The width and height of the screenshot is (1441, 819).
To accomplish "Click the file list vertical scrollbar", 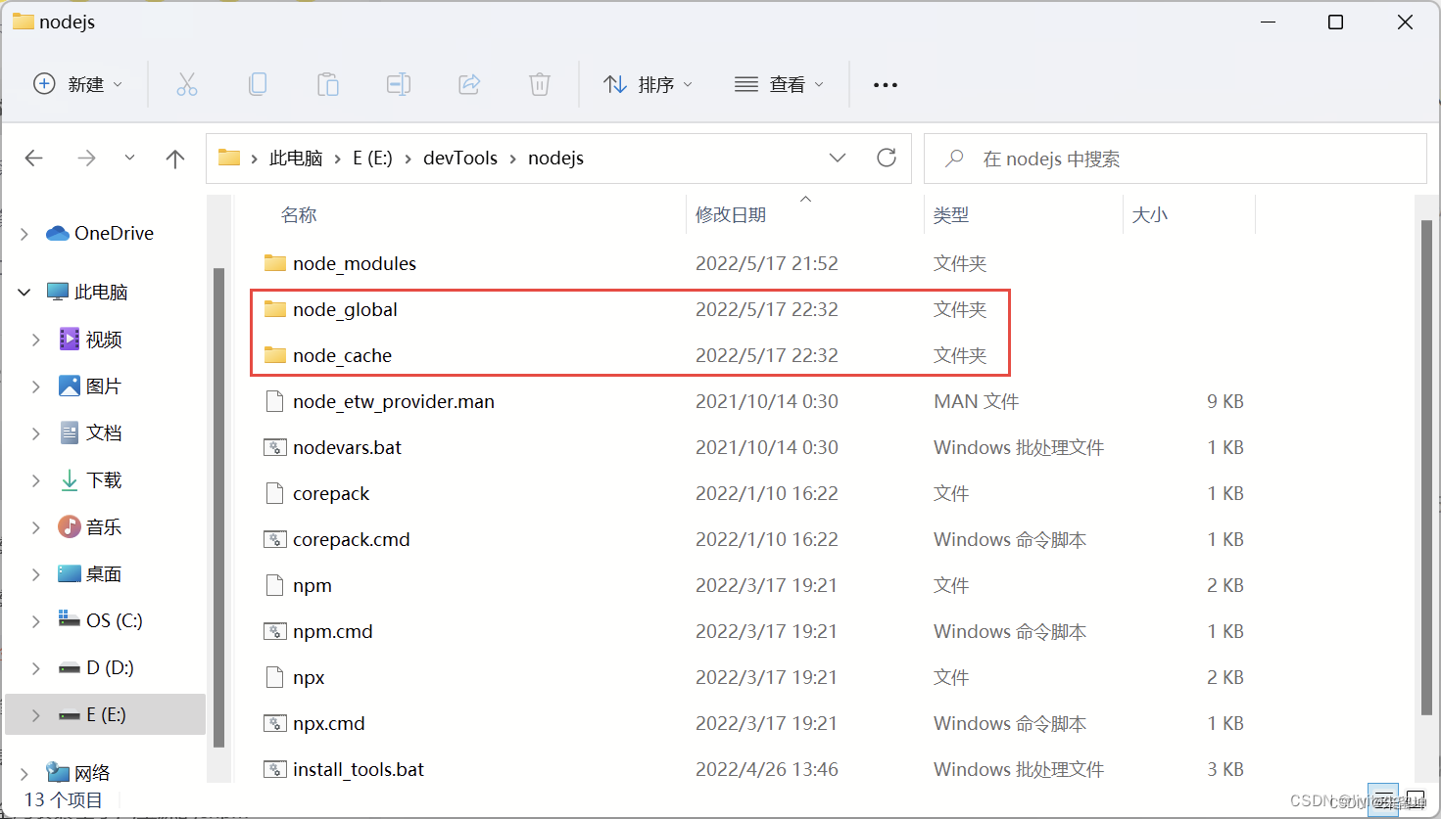I will [1427, 468].
